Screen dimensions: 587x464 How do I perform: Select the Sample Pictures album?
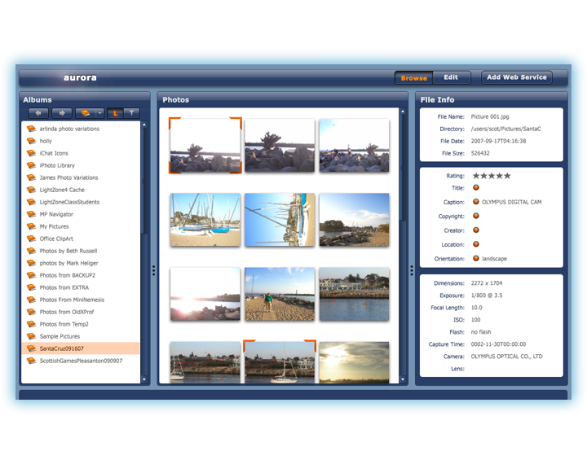(x=60, y=336)
